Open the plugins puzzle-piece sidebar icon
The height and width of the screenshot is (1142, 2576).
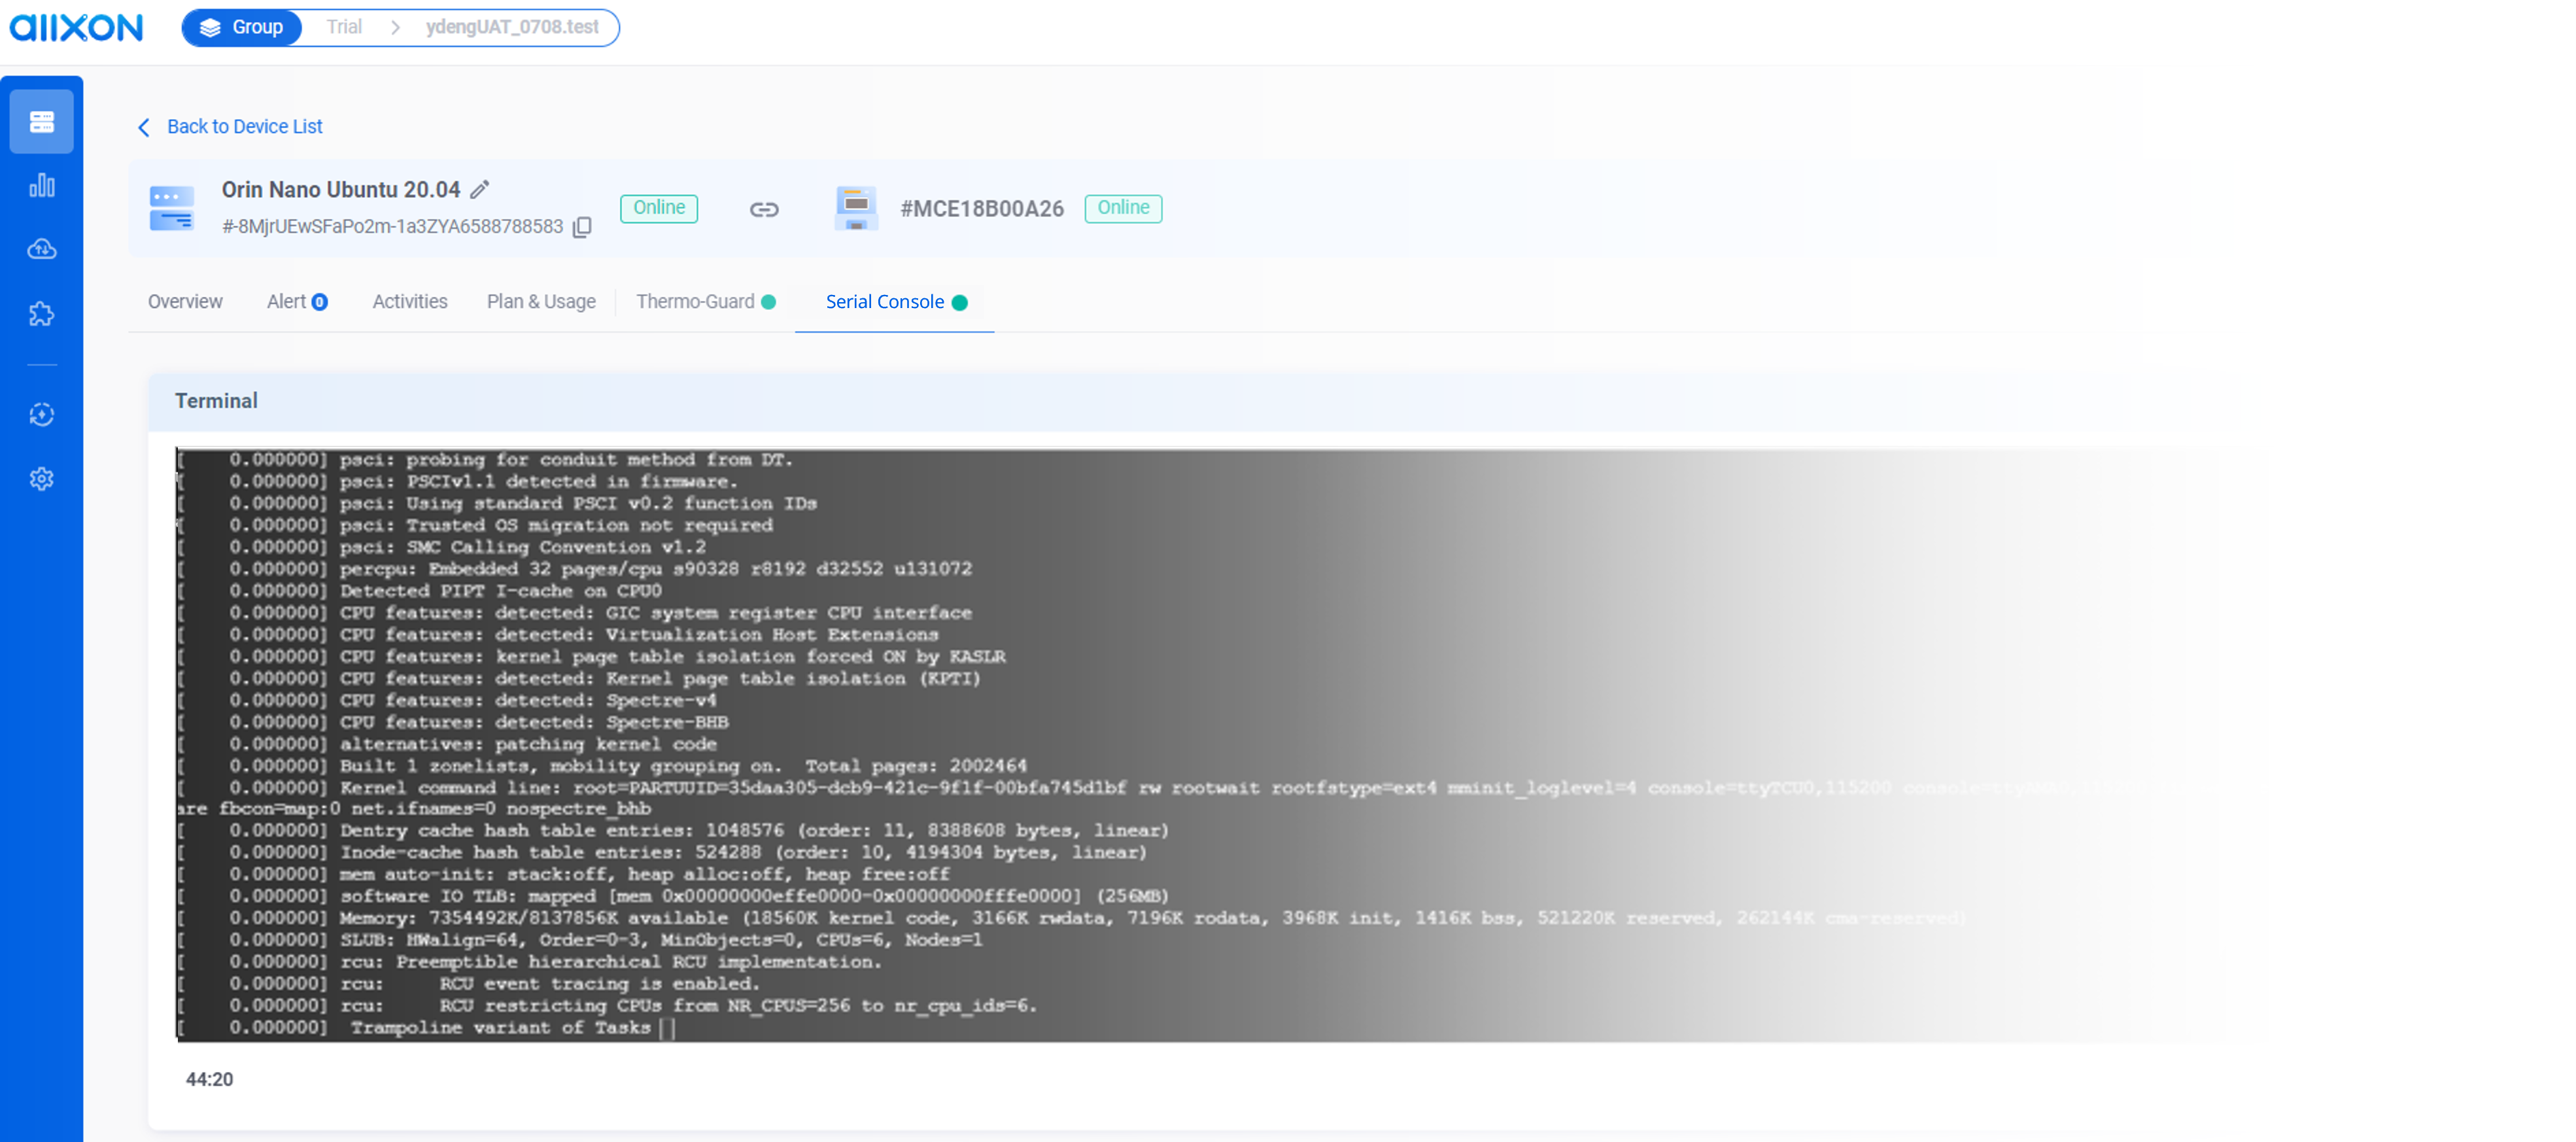[x=41, y=313]
